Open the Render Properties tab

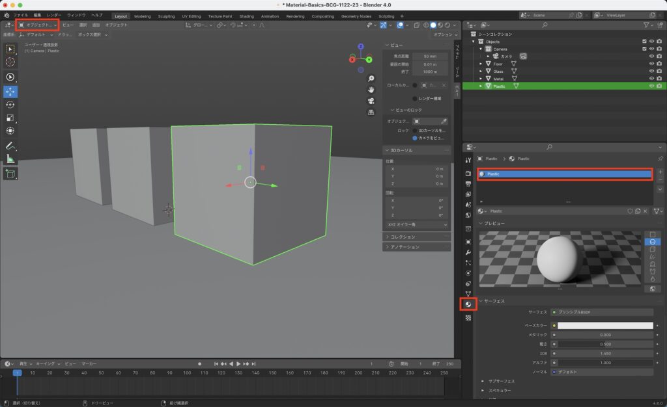click(x=469, y=174)
